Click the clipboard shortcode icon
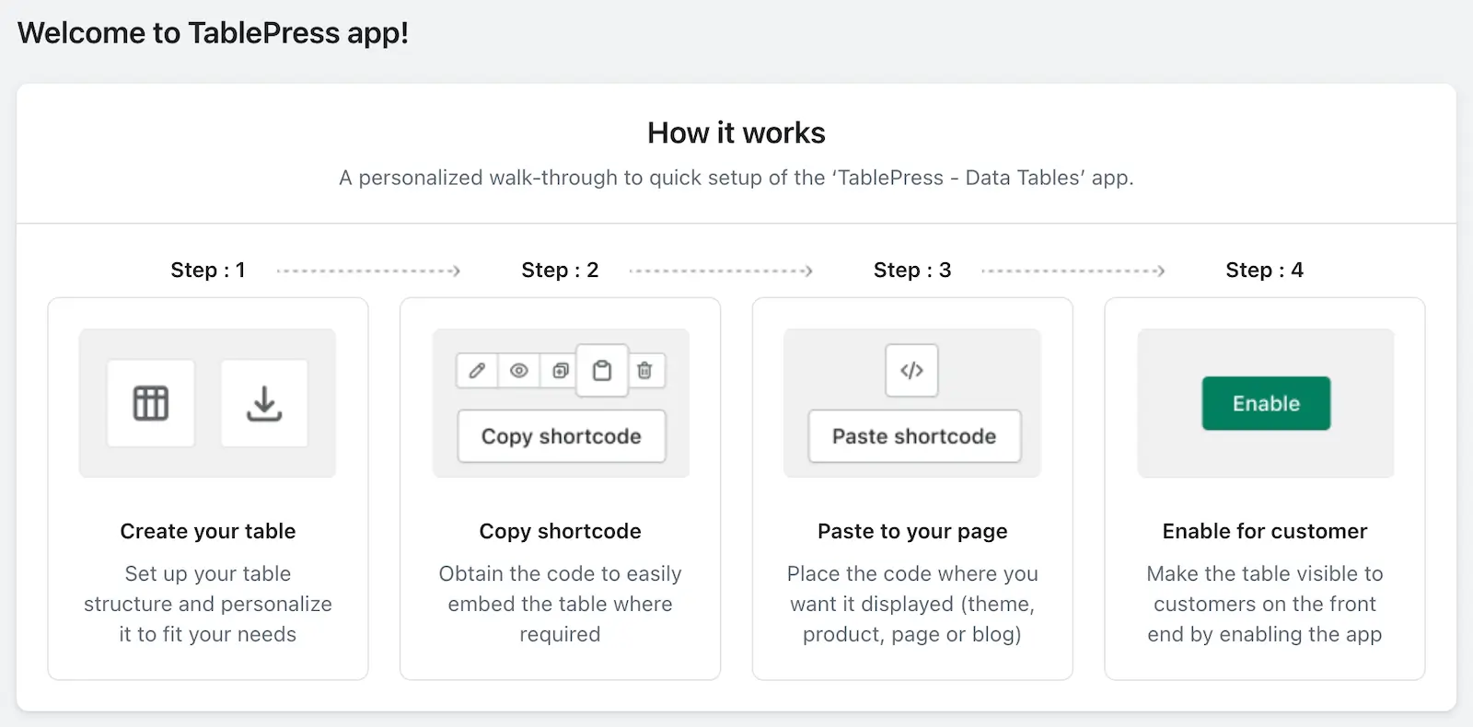The width and height of the screenshot is (1473, 727). 602,371
